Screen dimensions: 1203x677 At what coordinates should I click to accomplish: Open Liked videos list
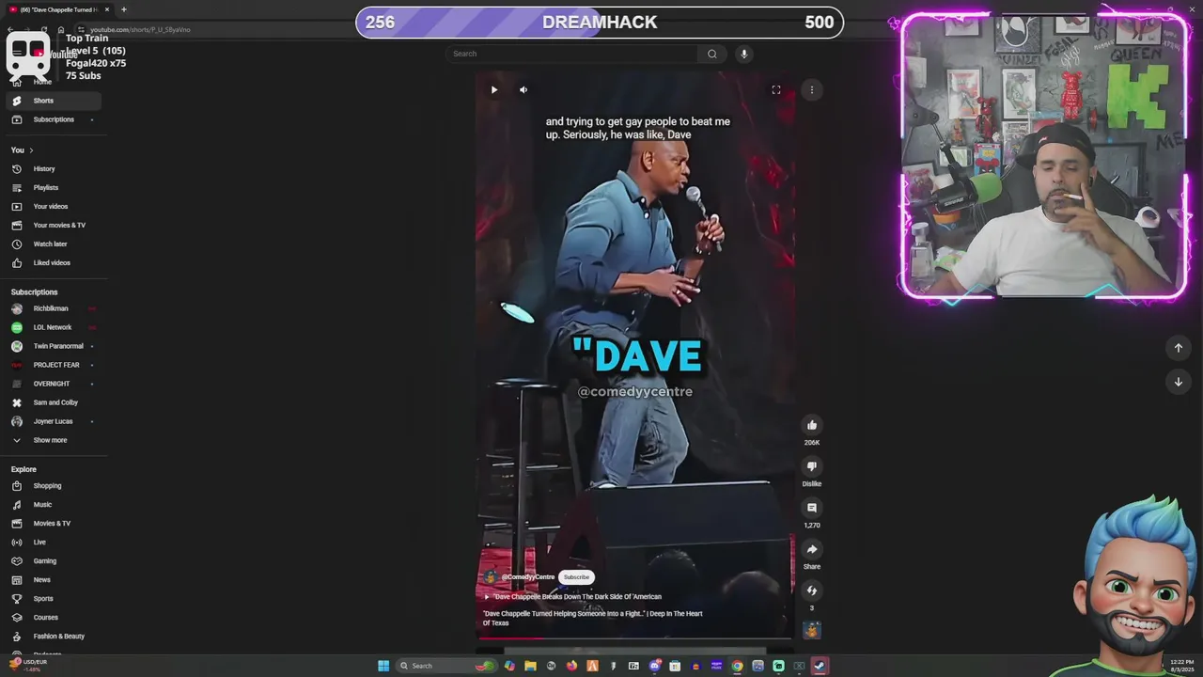click(53, 263)
